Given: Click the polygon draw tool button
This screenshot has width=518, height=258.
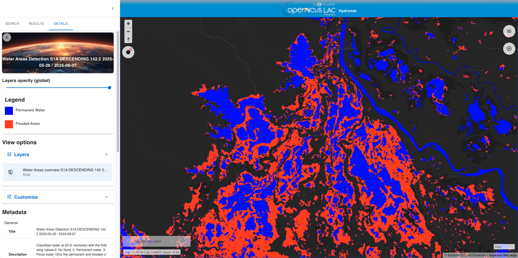Looking at the screenshot, I should pyautogui.click(x=128, y=52).
